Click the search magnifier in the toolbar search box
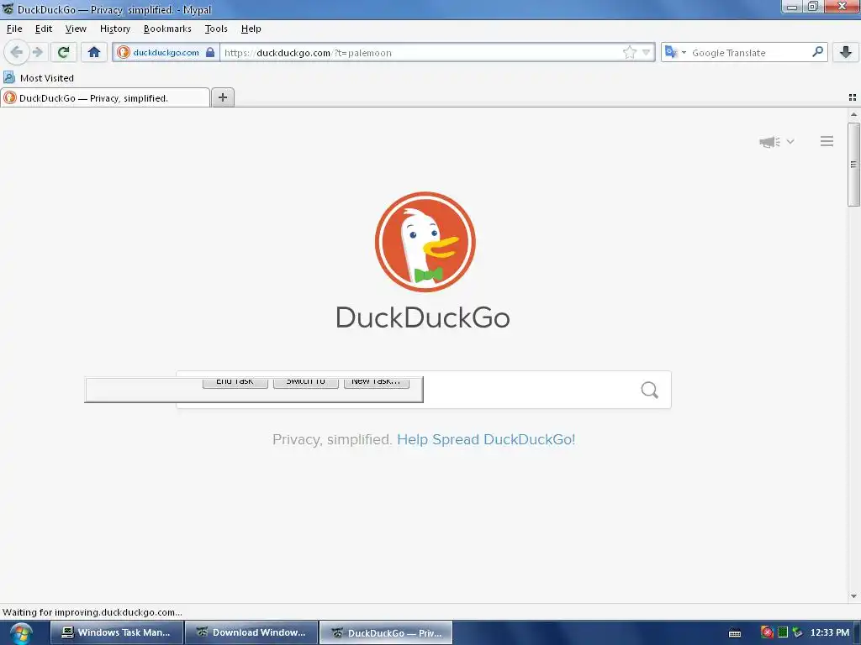 click(817, 52)
